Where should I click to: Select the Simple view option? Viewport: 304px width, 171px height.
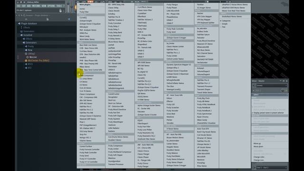[x=225, y=24]
